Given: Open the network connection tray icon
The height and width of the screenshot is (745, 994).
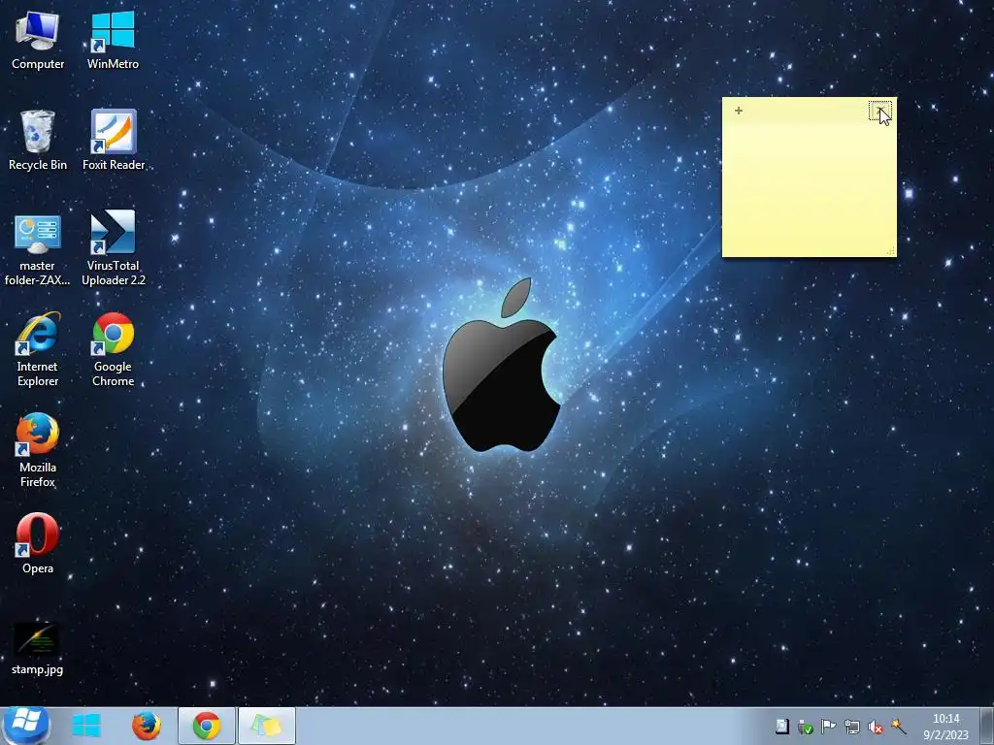Looking at the screenshot, I should (852, 728).
